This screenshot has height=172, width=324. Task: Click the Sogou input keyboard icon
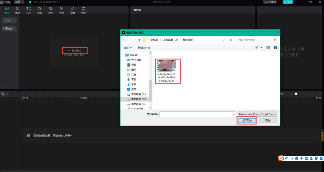tap(307, 158)
